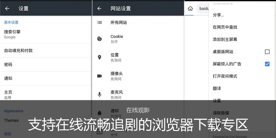The image size is (276, 138).
Task: Open 设置 from the browser menu
Action: 240,101
